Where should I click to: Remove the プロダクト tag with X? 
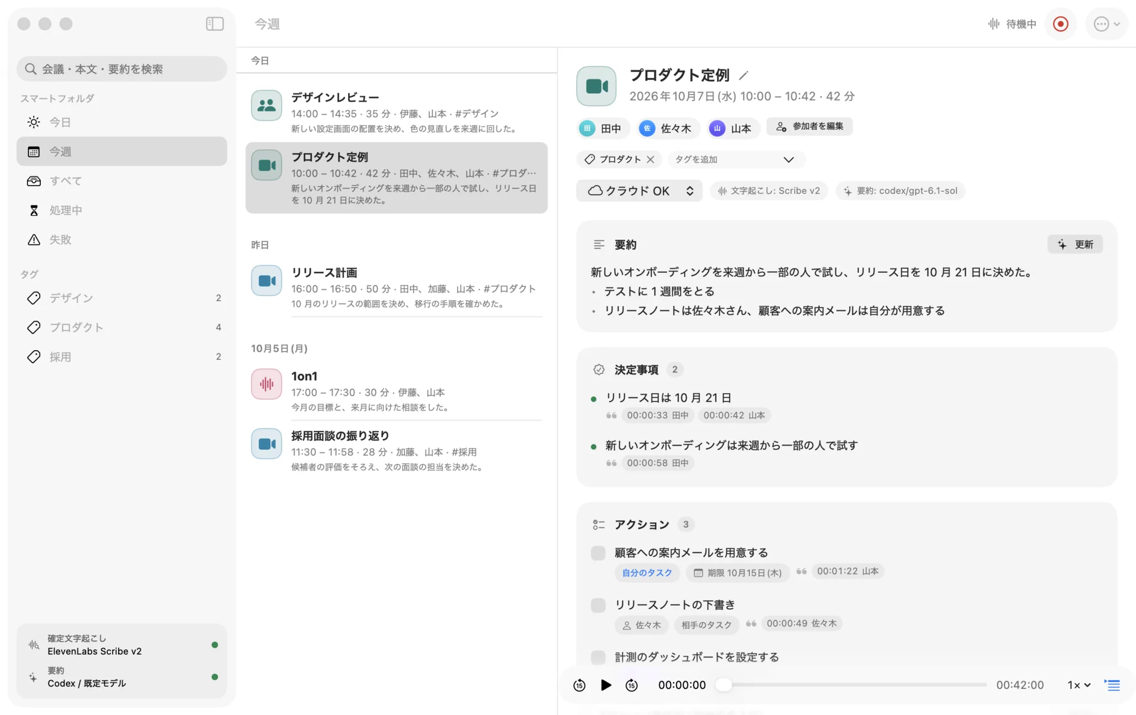[650, 160]
